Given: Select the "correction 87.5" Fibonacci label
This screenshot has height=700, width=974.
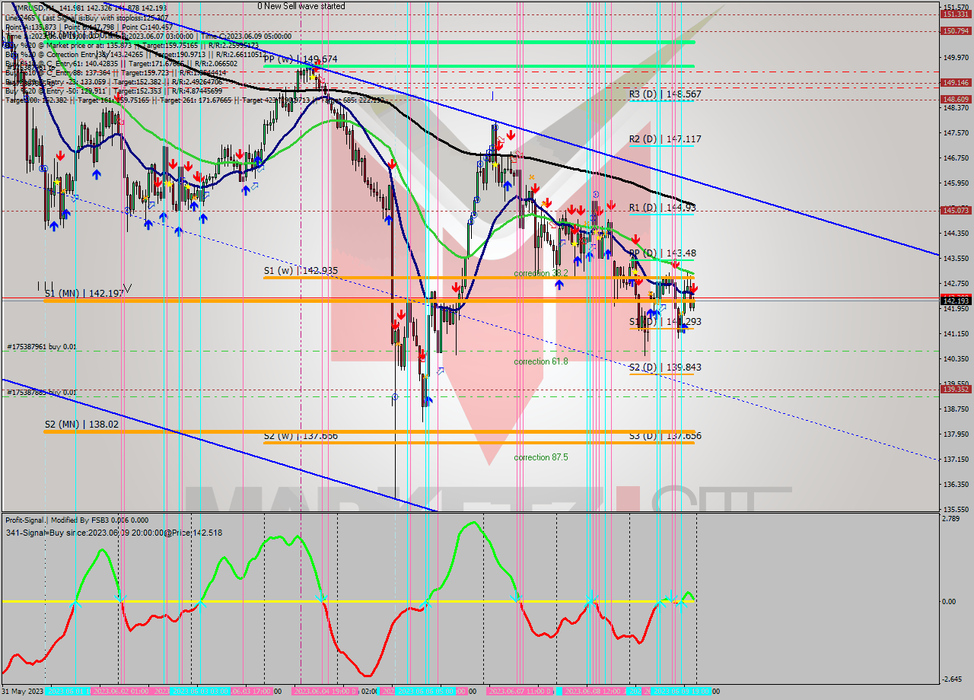Looking at the screenshot, I should click(x=540, y=457).
